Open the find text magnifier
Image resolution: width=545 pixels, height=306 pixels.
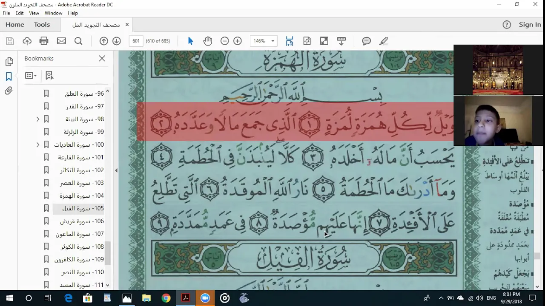pyautogui.click(x=78, y=41)
